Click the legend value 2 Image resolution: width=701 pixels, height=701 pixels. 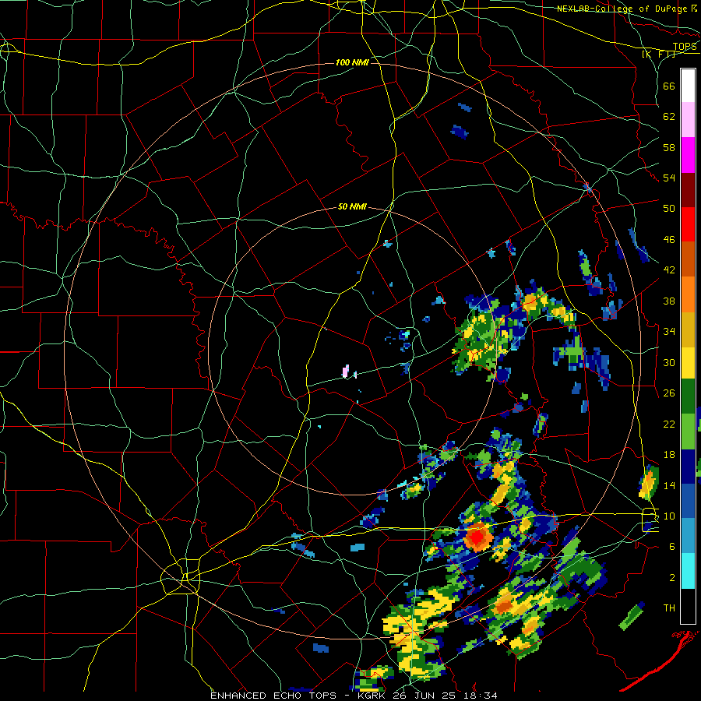[672, 577]
